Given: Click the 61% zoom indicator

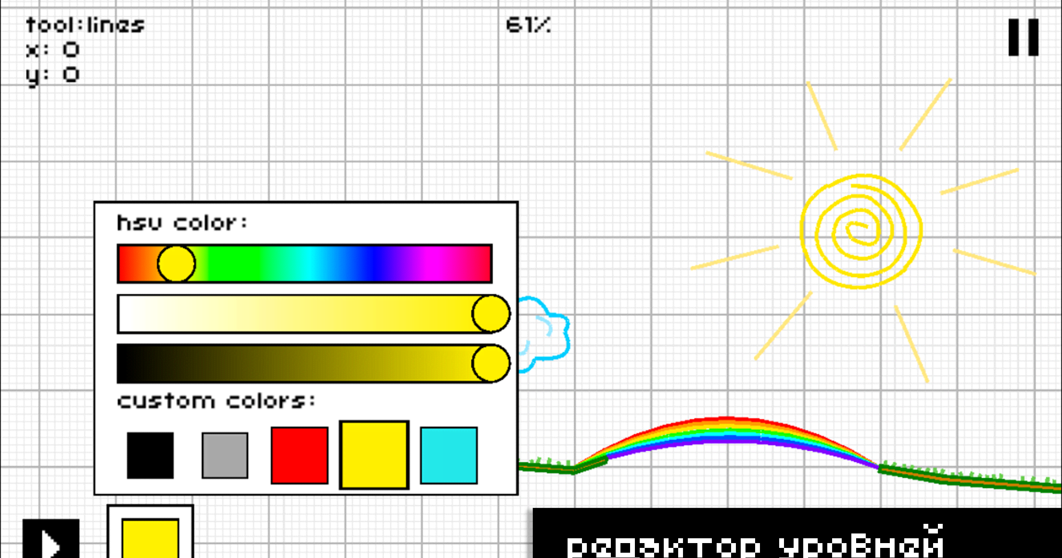Looking at the screenshot, I should click(528, 25).
